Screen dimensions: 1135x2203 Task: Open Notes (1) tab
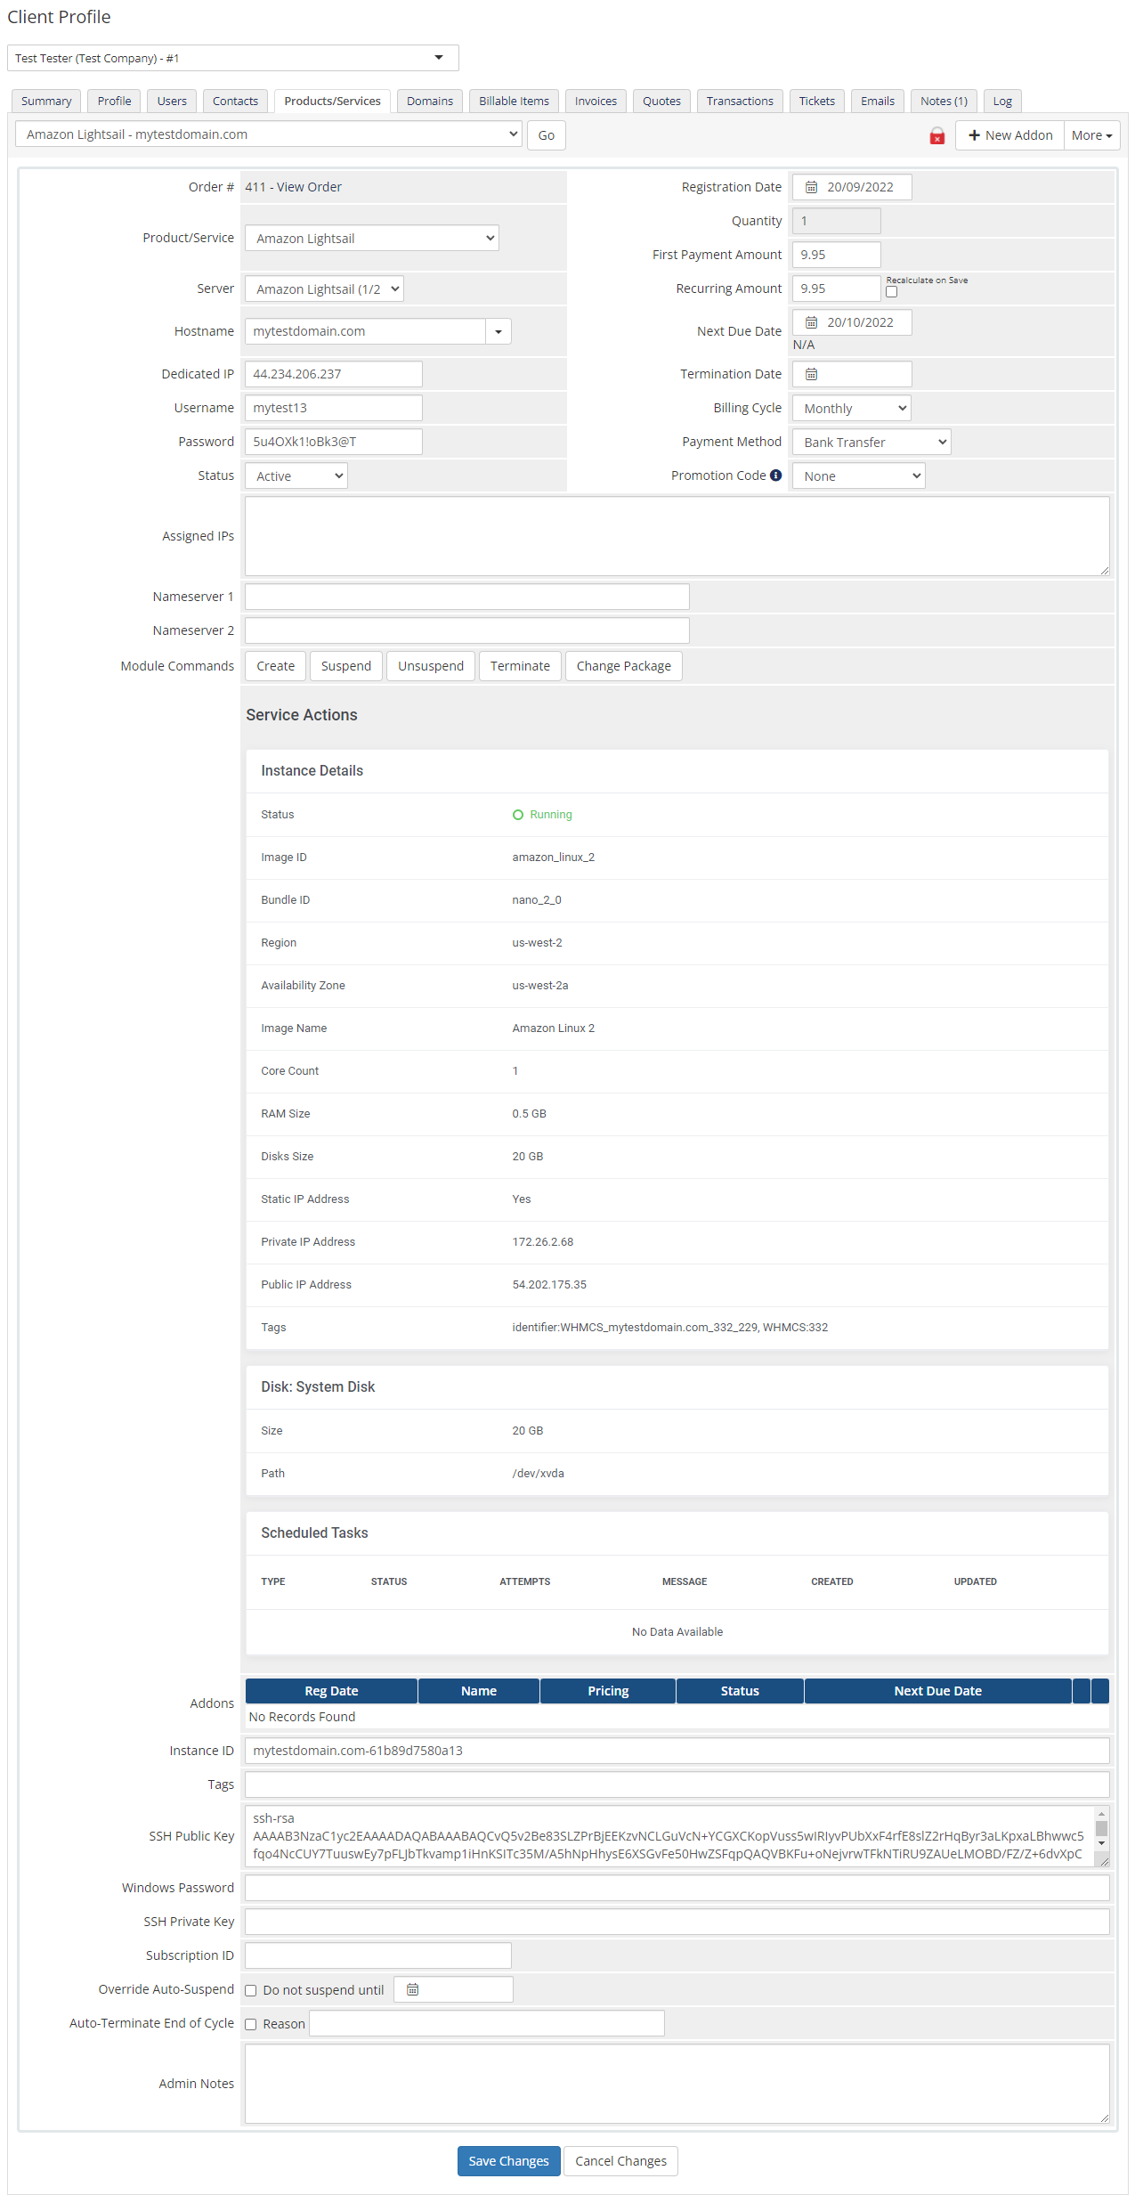point(944,101)
